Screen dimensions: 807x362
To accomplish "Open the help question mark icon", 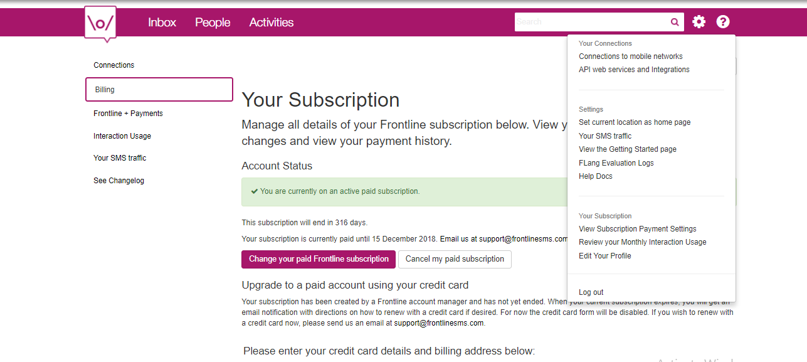I will tap(723, 22).
